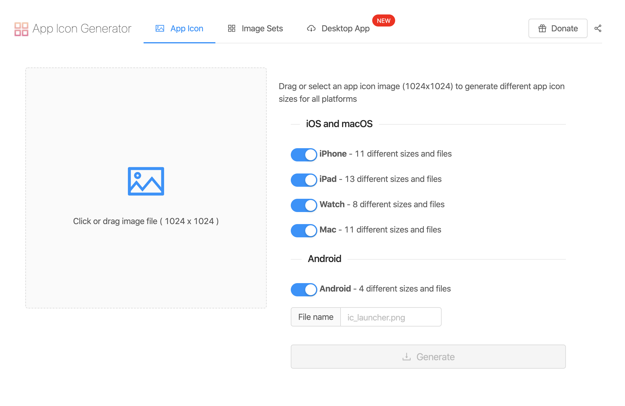Click the cloud download Desktop App icon
Image resolution: width=625 pixels, height=406 pixels.
(x=311, y=28)
